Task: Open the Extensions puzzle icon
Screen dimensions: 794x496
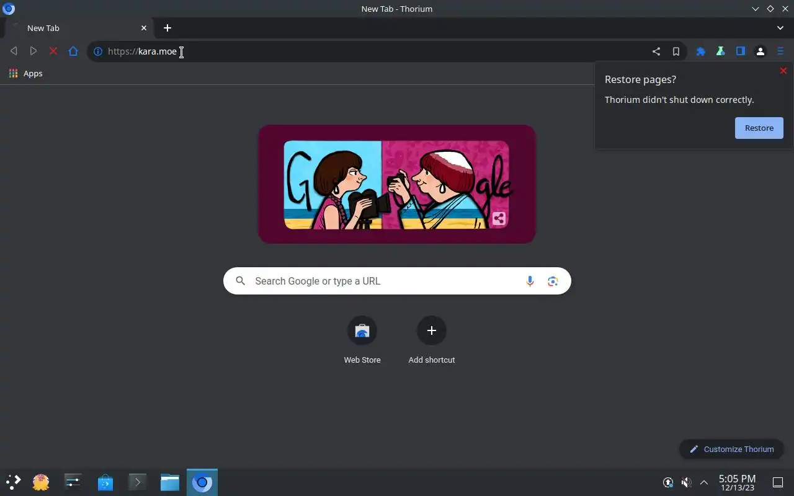Action: pos(701,51)
